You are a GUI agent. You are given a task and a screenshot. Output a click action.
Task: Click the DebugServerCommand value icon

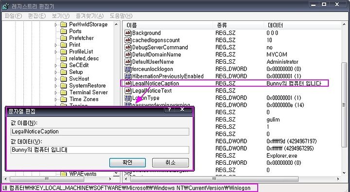click(128, 47)
